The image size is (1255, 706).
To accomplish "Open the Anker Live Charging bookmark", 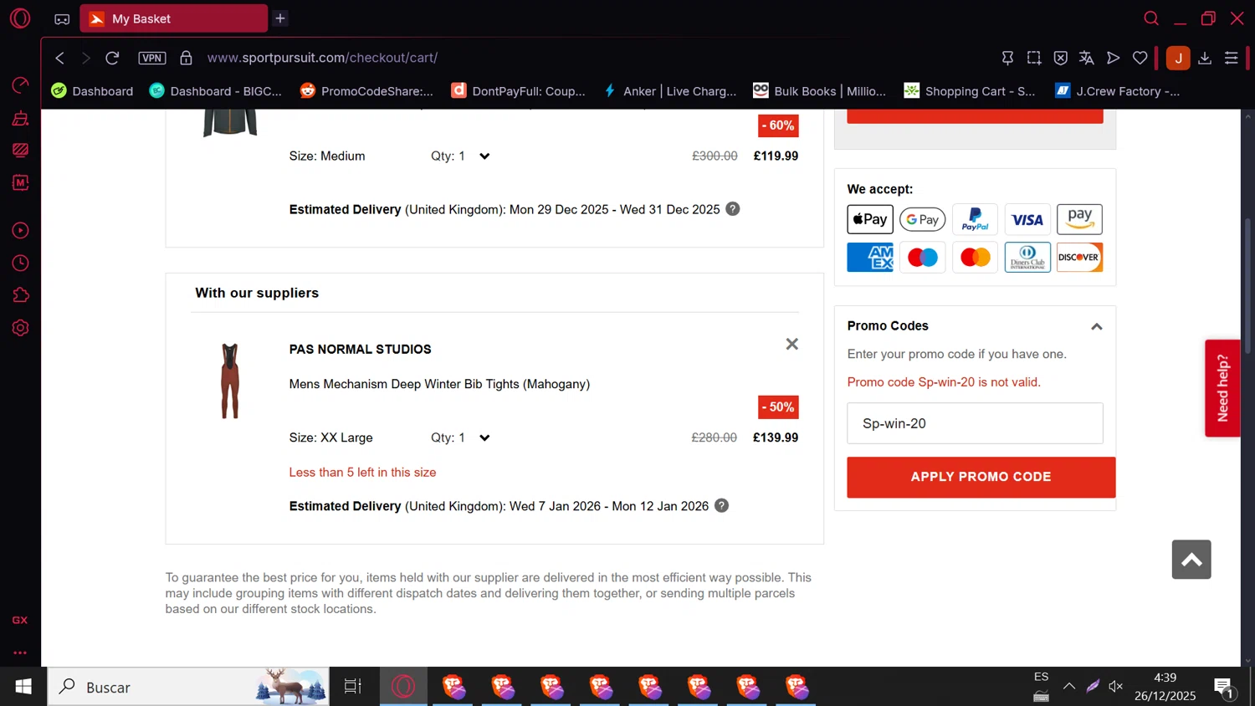I will (x=669, y=91).
